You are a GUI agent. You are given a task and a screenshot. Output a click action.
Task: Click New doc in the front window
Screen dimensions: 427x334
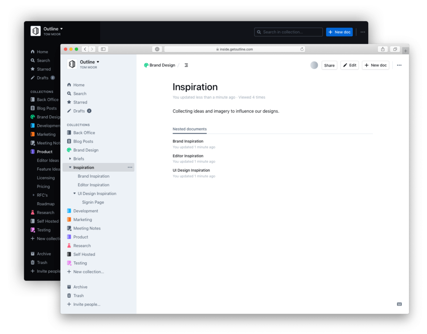pos(376,65)
